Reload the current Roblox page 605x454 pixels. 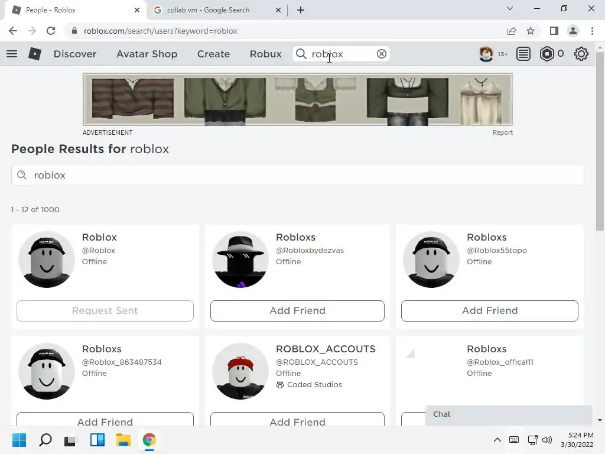(51, 31)
